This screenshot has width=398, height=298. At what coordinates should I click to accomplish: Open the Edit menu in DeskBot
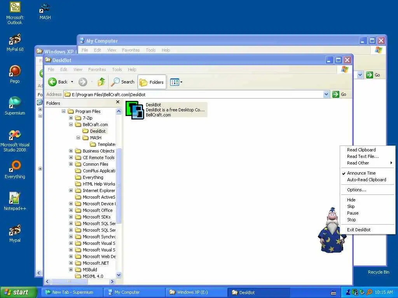pyautogui.click(x=63, y=69)
